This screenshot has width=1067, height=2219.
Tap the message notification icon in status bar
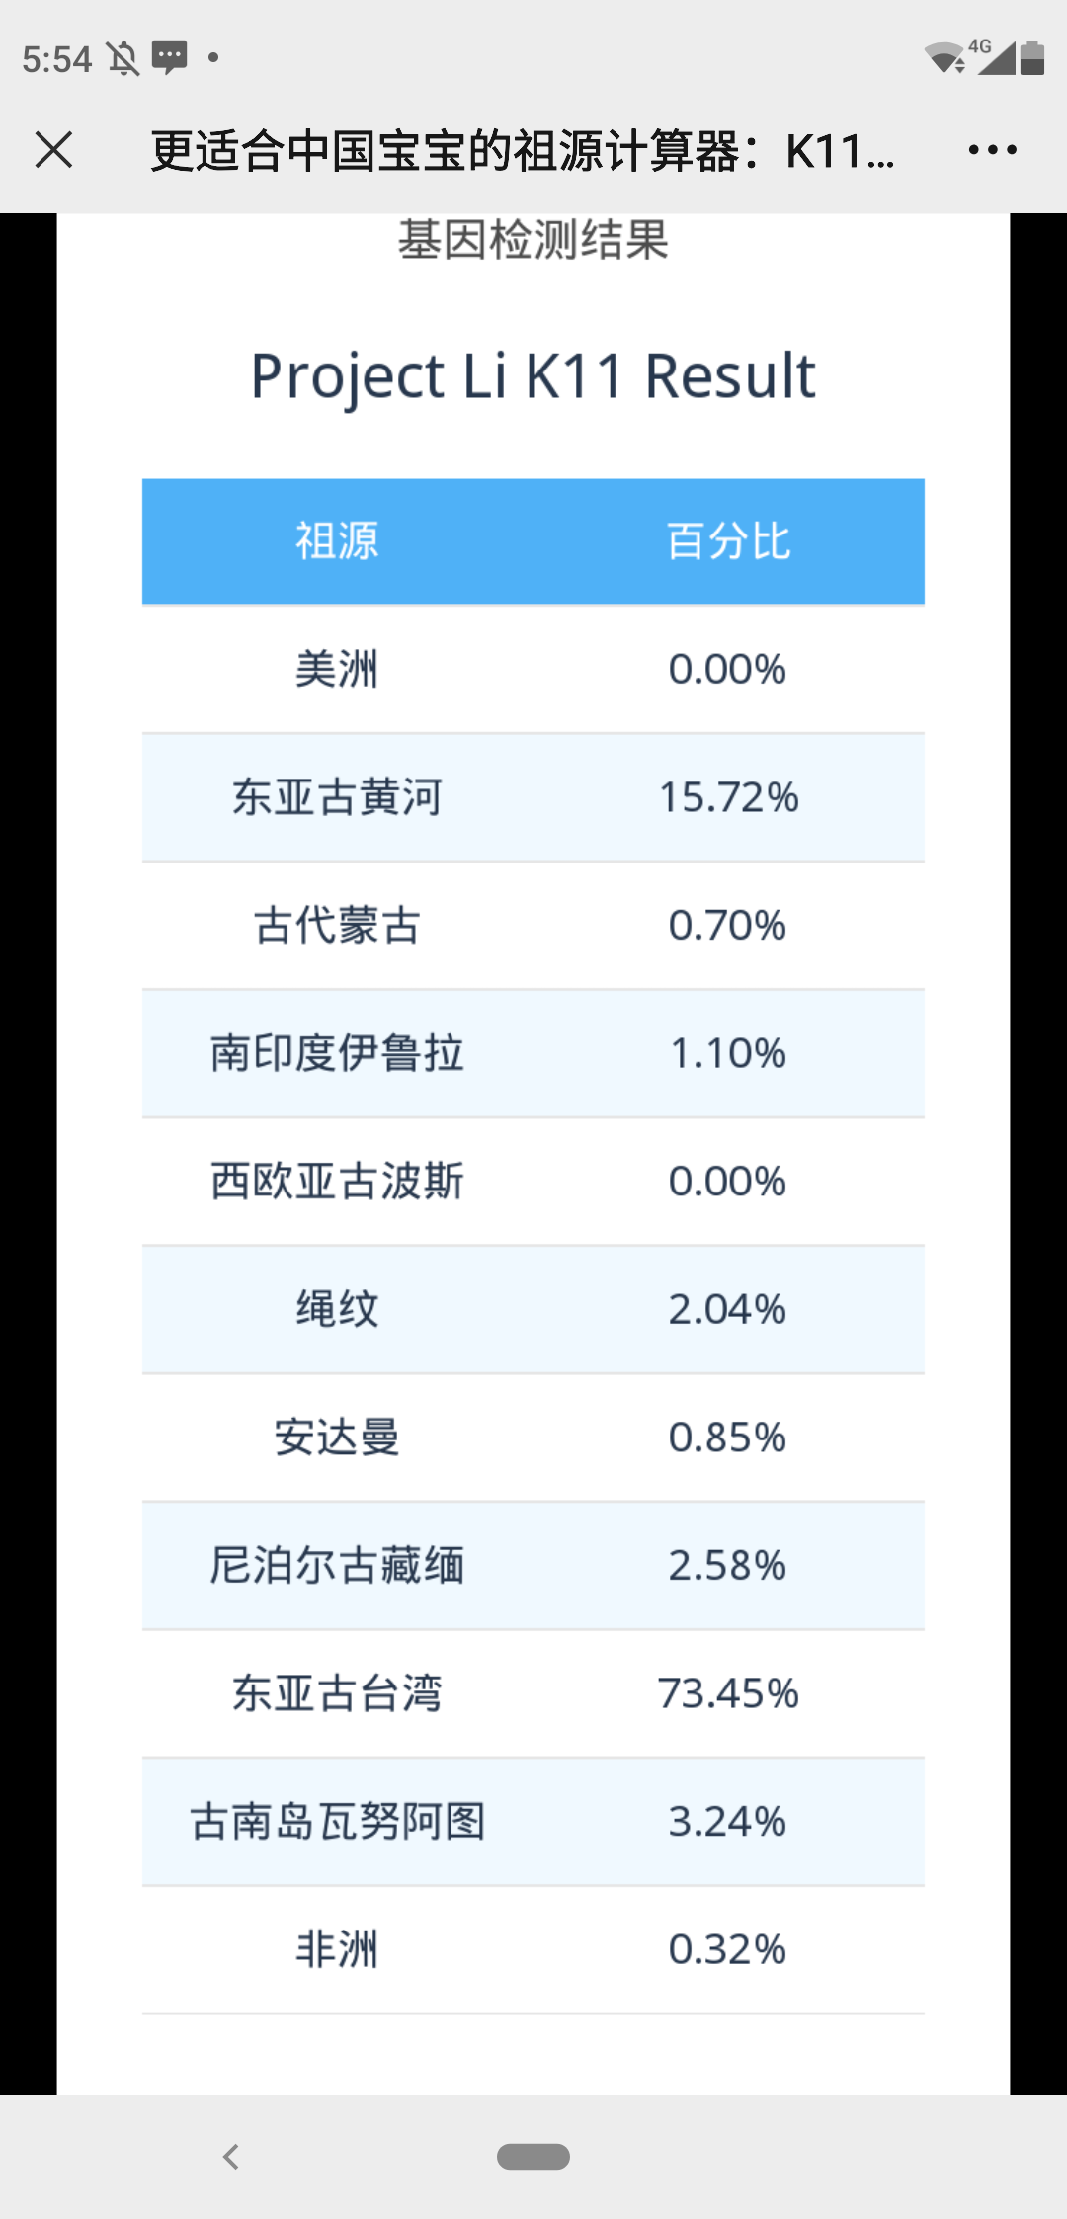point(169,57)
